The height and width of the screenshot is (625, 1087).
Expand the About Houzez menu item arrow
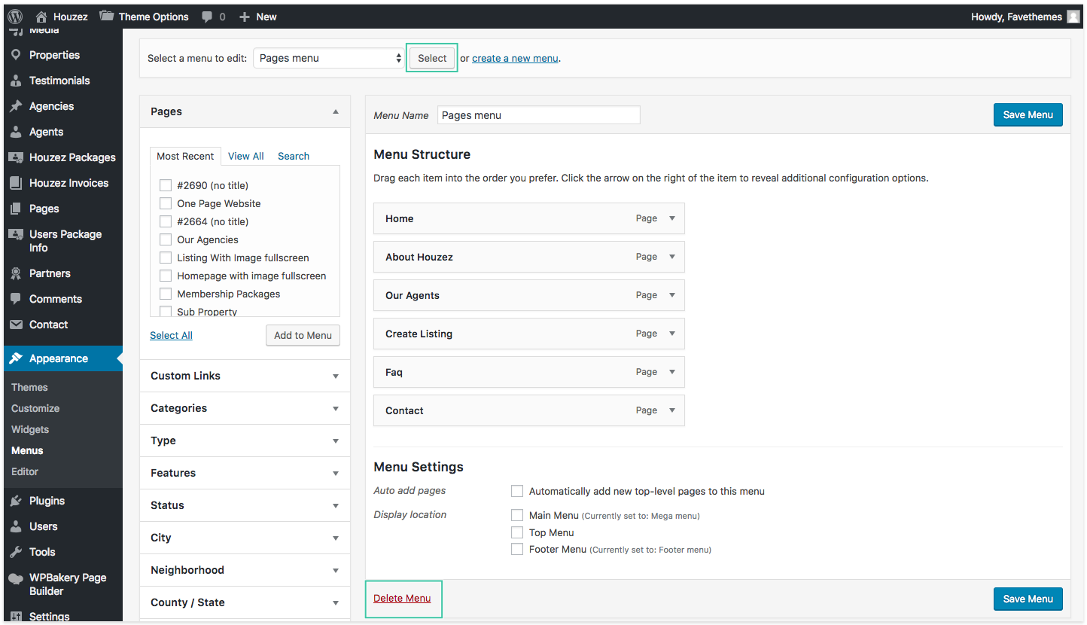(x=672, y=257)
